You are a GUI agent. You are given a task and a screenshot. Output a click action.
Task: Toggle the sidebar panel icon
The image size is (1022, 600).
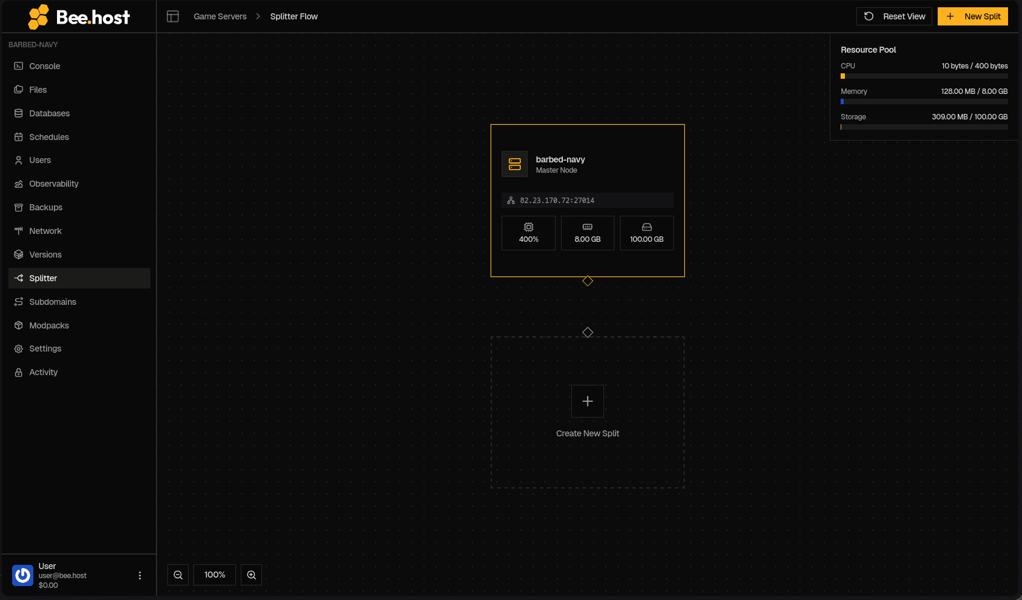pos(173,16)
